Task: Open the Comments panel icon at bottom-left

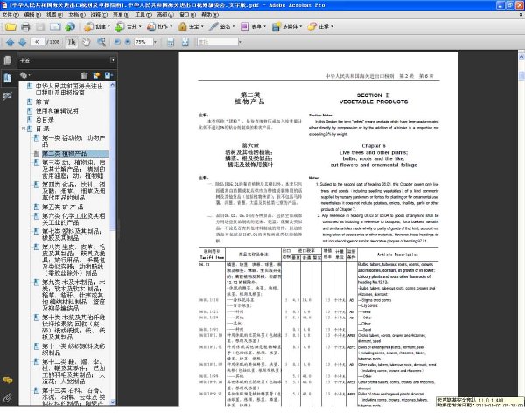Action: pos(7,380)
